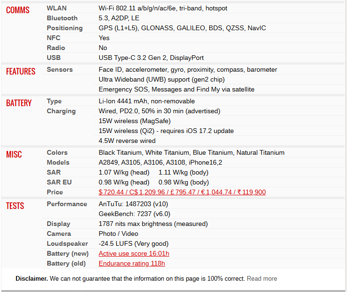Click the battery Type label
Screen dimensions: 347x292
click(54, 101)
